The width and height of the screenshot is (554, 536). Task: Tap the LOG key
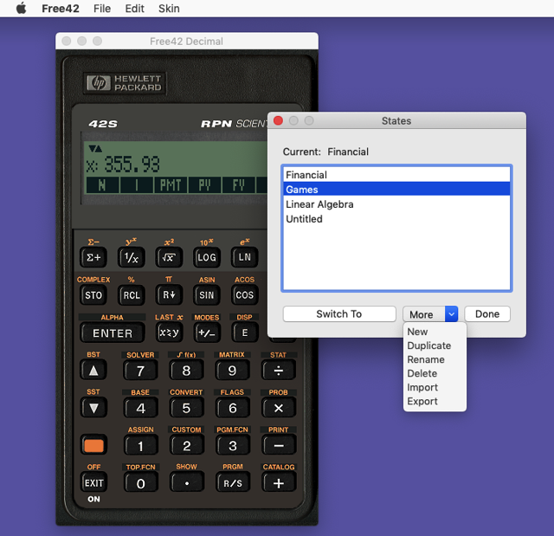(x=207, y=257)
